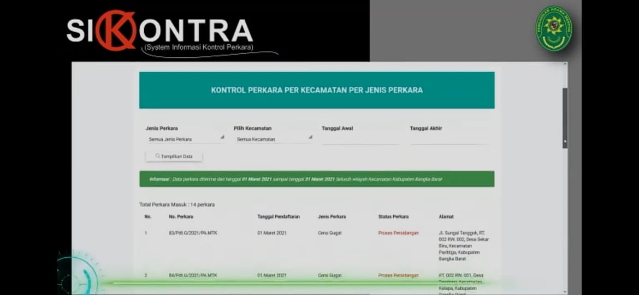Screen dimensions: 639x295
Task: Click case number 83/Pdt.G/2021/PA.MTK
Action: (x=193, y=233)
